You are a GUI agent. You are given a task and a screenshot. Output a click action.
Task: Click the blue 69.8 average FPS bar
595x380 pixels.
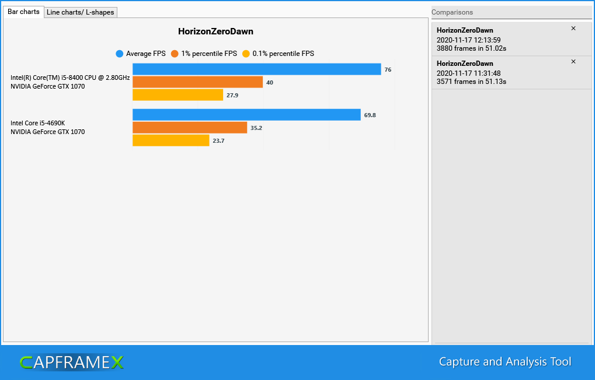(246, 115)
